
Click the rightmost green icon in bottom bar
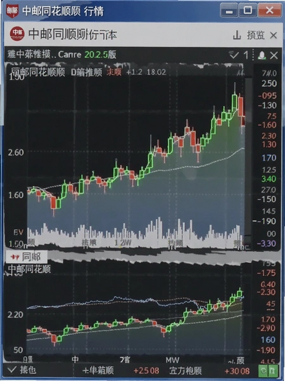point(272,371)
